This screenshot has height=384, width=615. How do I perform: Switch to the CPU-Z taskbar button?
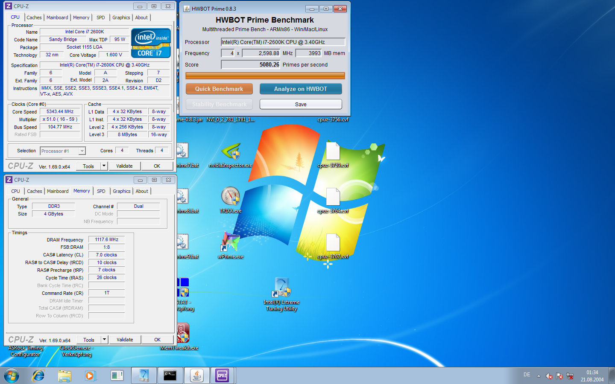click(222, 375)
